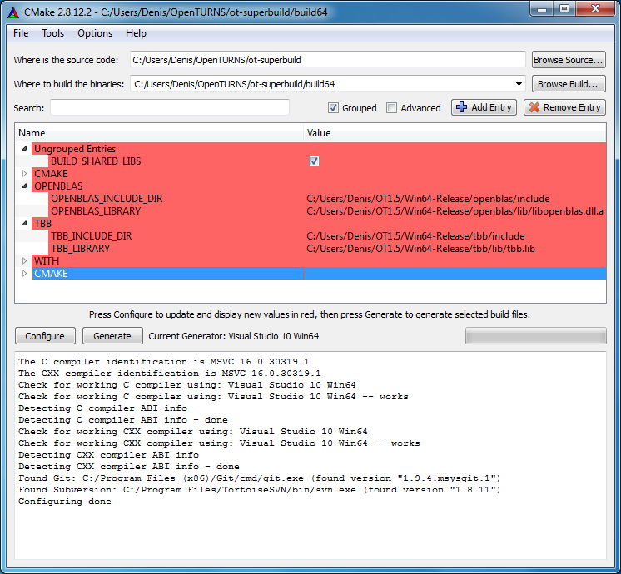This screenshot has height=574, width=621.
Task: Select the BUILD_SHARED_LIBS entry name
Action: 96,161
